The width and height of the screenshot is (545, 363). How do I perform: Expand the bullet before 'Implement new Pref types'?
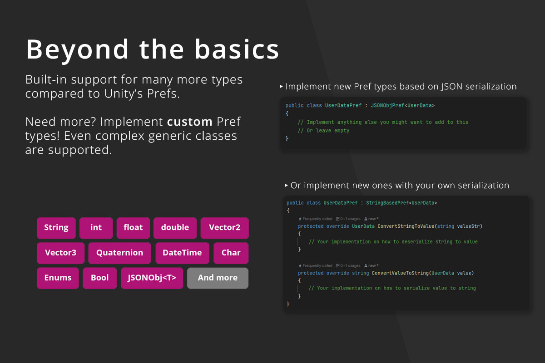click(286, 86)
